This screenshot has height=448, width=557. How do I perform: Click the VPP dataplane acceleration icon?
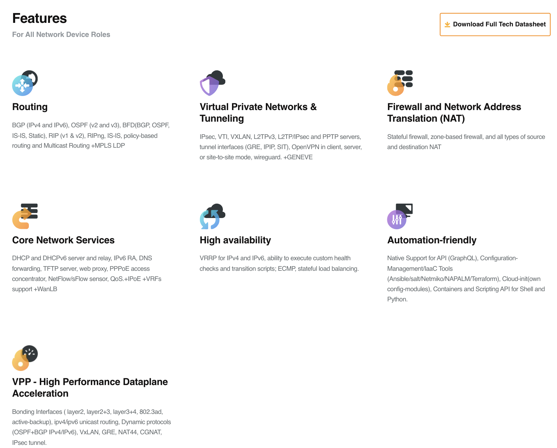point(25,358)
